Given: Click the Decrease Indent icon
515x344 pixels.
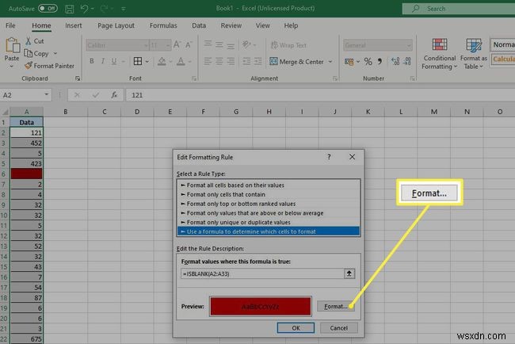Looking at the screenshot, I should (x=246, y=61).
